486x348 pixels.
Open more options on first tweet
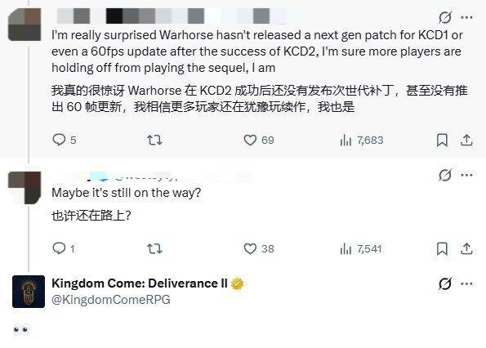click(x=466, y=17)
